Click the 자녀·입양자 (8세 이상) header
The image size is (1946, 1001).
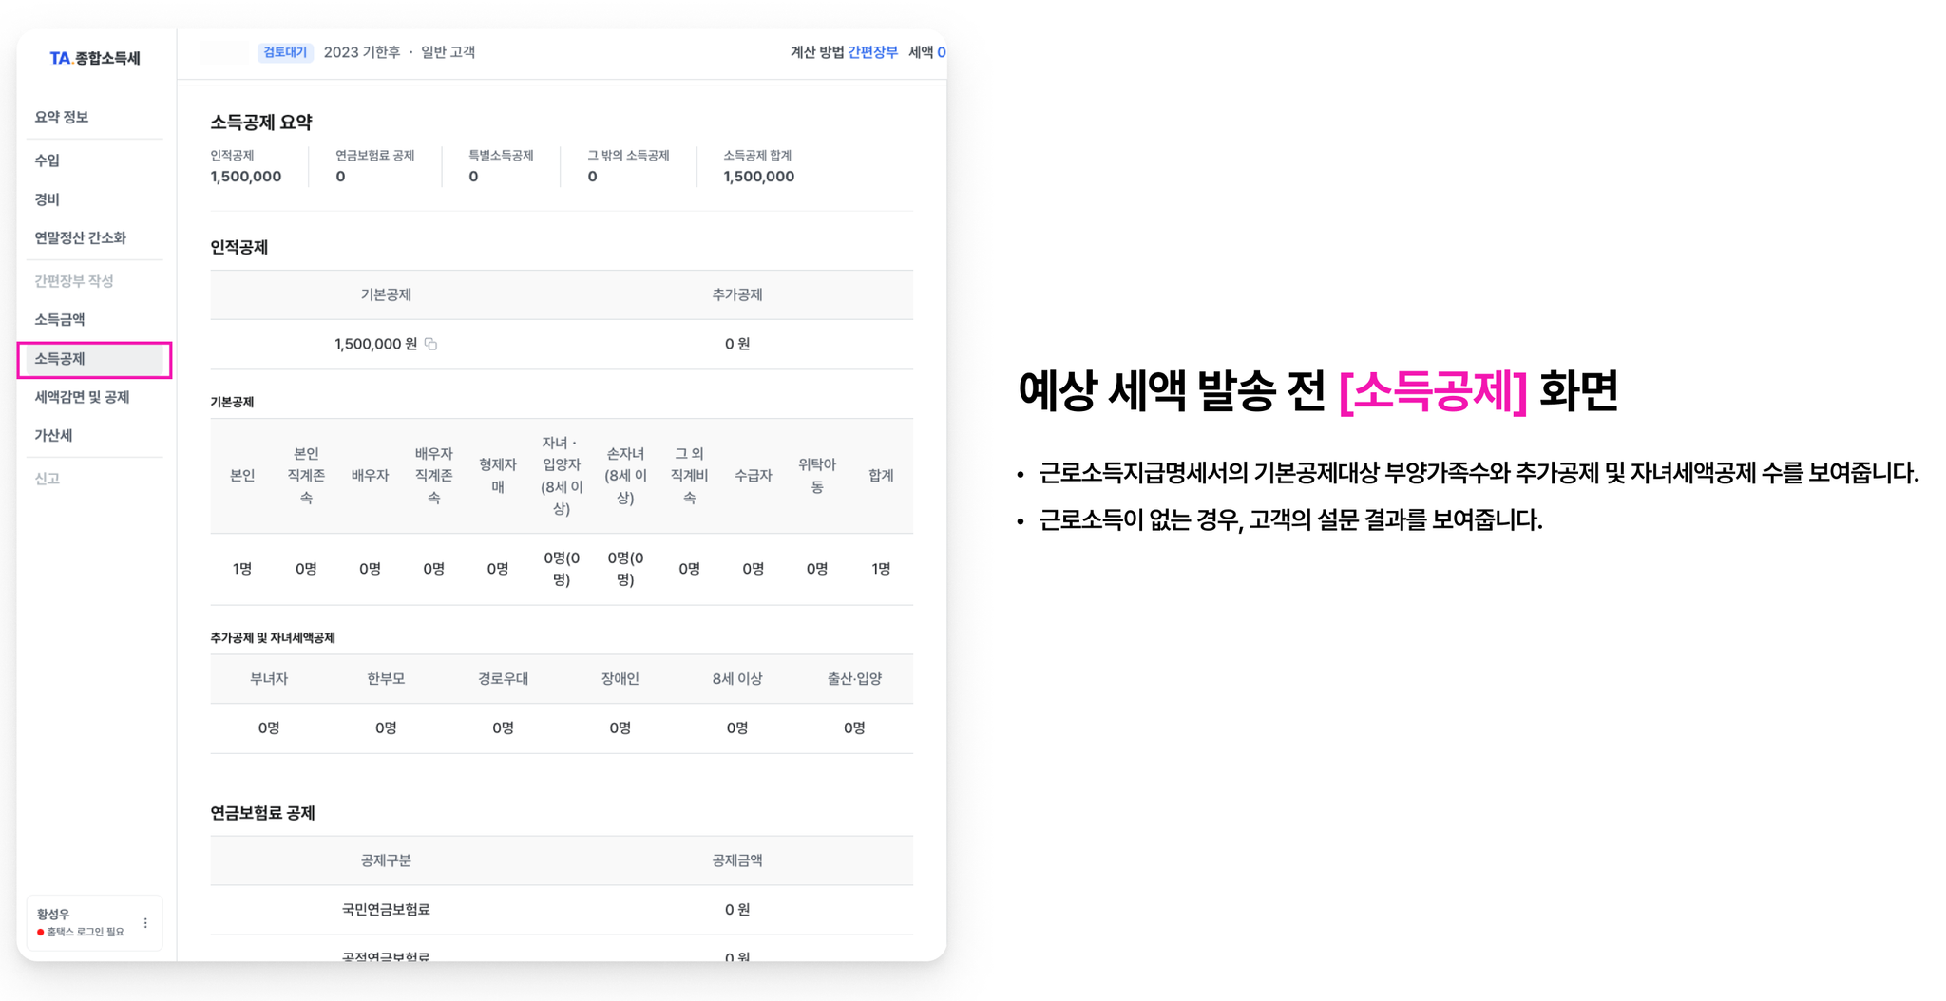click(562, 476)
